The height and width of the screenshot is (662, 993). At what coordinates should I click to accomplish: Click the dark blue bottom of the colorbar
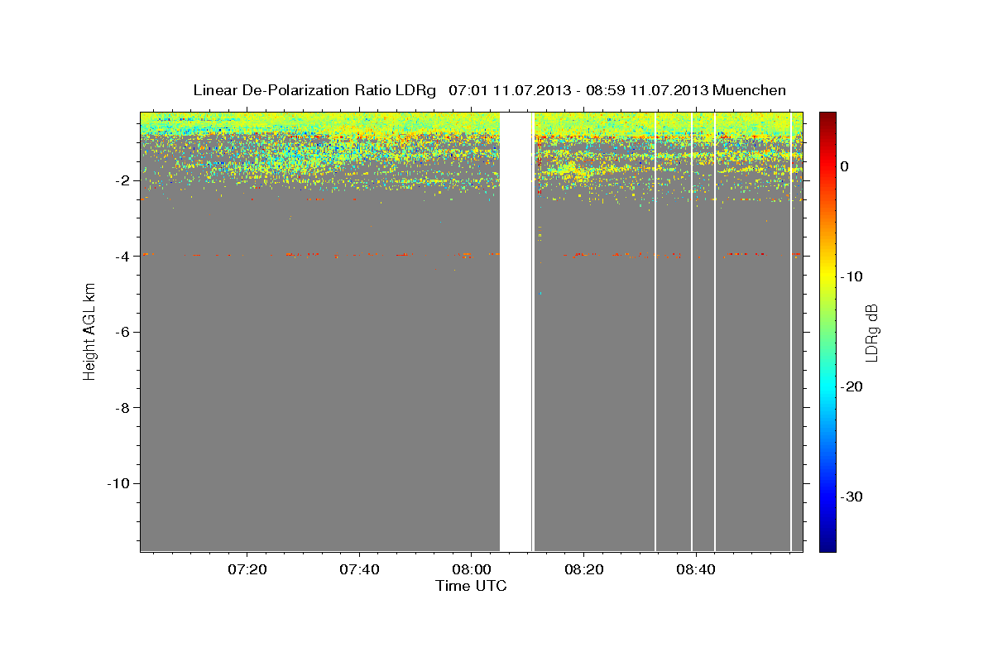pyautogui.click(x=827, y=544)
